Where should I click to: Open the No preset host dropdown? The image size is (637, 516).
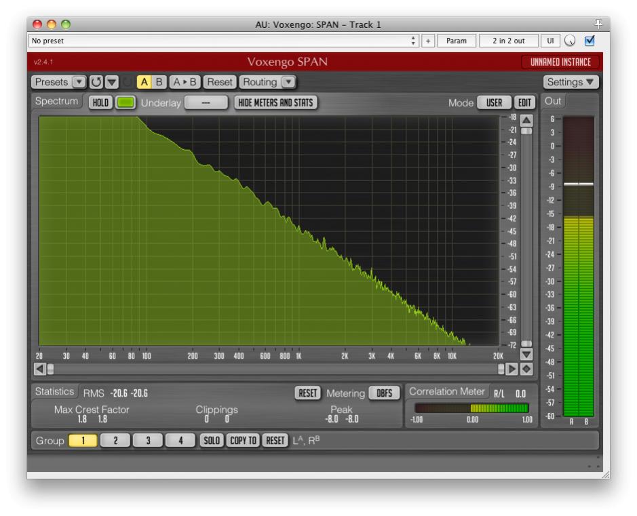tap(224, 41)
